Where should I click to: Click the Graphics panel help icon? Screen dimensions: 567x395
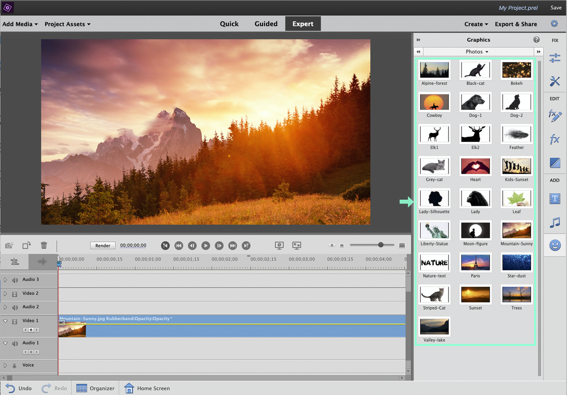[x=536, y=40]
